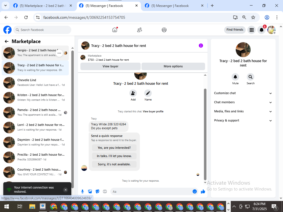
Task: Open File Explorer from taskbar
Action: 32,206
